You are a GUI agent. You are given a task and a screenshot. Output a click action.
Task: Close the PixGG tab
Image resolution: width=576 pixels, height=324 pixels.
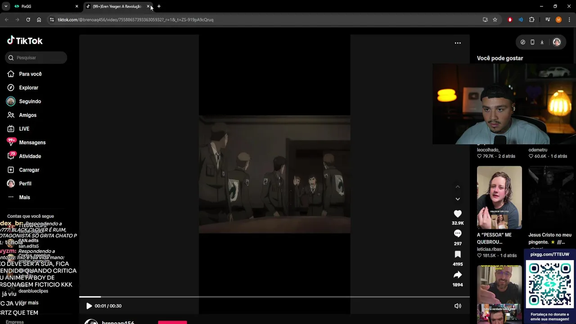point(76,6)
